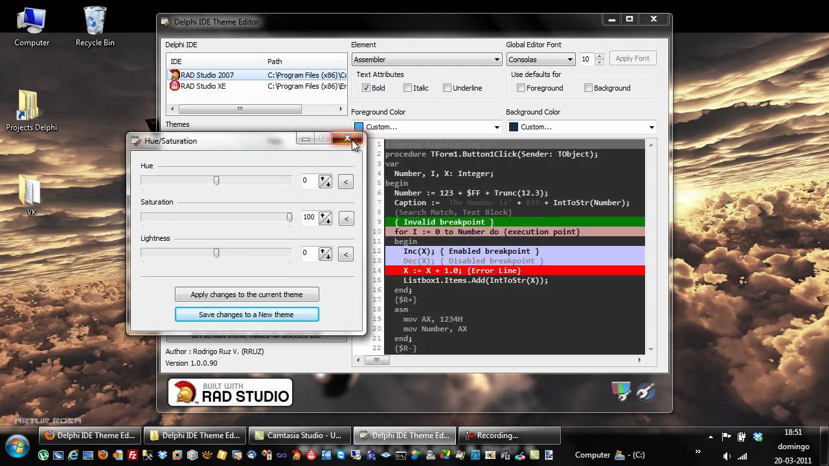Click the RAD Studio XE helmet icon
829x466 pixels.
pos(174,86)
